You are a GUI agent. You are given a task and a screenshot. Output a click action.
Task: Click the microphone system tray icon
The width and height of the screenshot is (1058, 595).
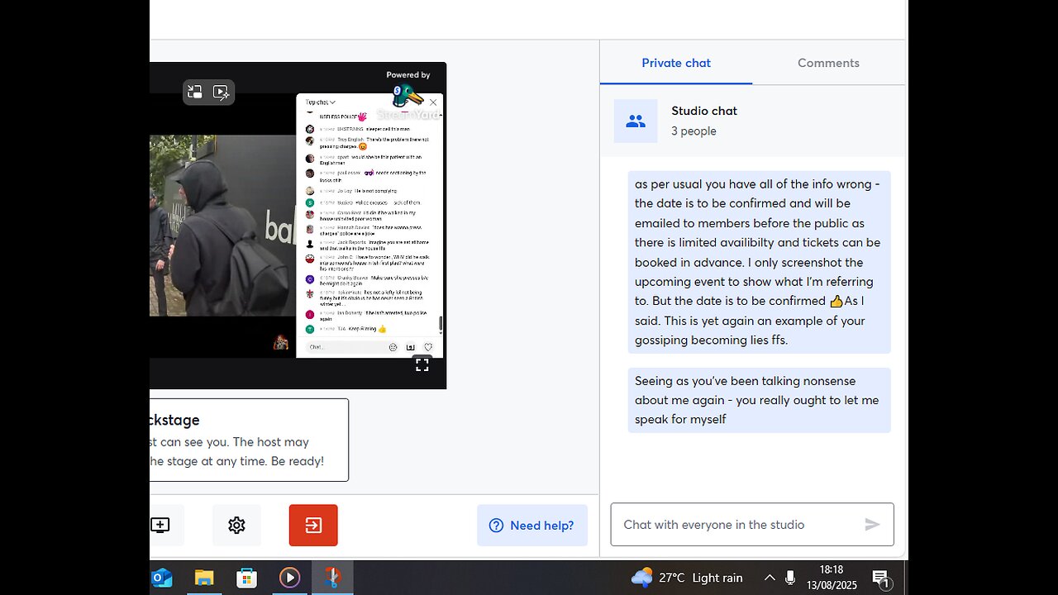[790, 578]
